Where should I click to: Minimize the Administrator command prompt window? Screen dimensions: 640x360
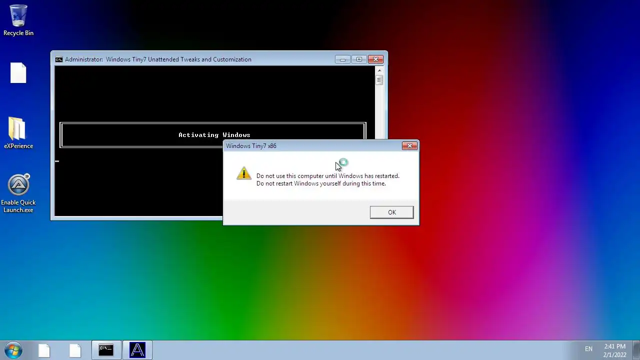342,59
